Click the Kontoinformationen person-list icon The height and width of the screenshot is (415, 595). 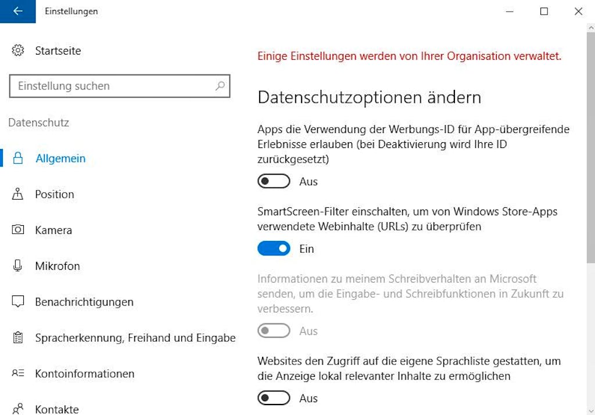tap(18, 373)
